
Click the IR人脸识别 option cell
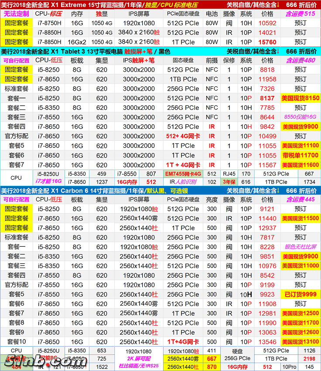pyautogui.click(x=183, y=182)
